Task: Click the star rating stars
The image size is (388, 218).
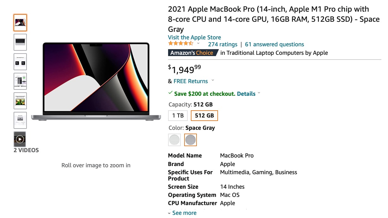Action: 180,44
